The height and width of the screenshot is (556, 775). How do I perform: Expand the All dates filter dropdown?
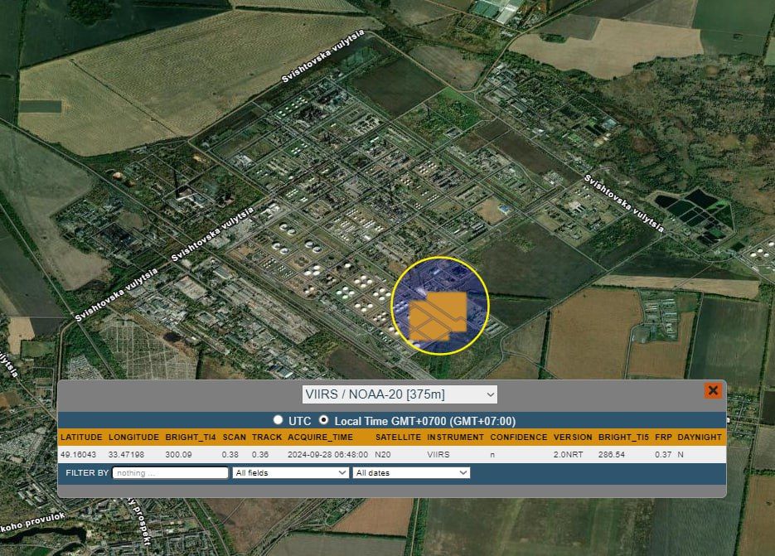(x=411, y=472)
